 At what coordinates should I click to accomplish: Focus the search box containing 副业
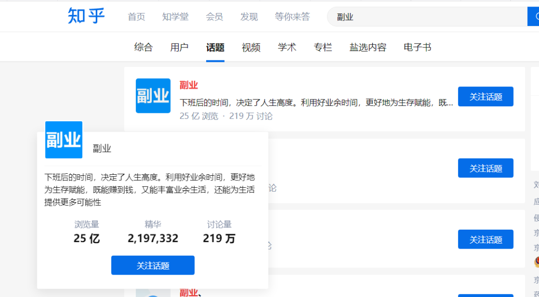pos(427,16)
